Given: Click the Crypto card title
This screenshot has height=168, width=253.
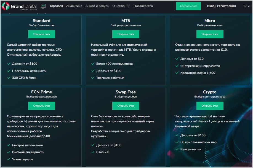Looking at the screenshot, I should click(x=210, y=92).
